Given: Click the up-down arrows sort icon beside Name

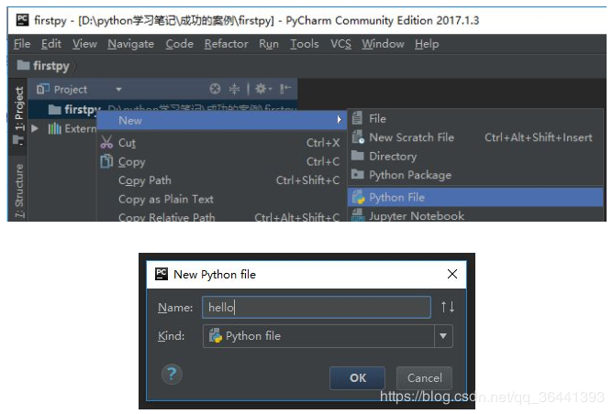Looking at the screenshot, I should [x=448, y=307].
